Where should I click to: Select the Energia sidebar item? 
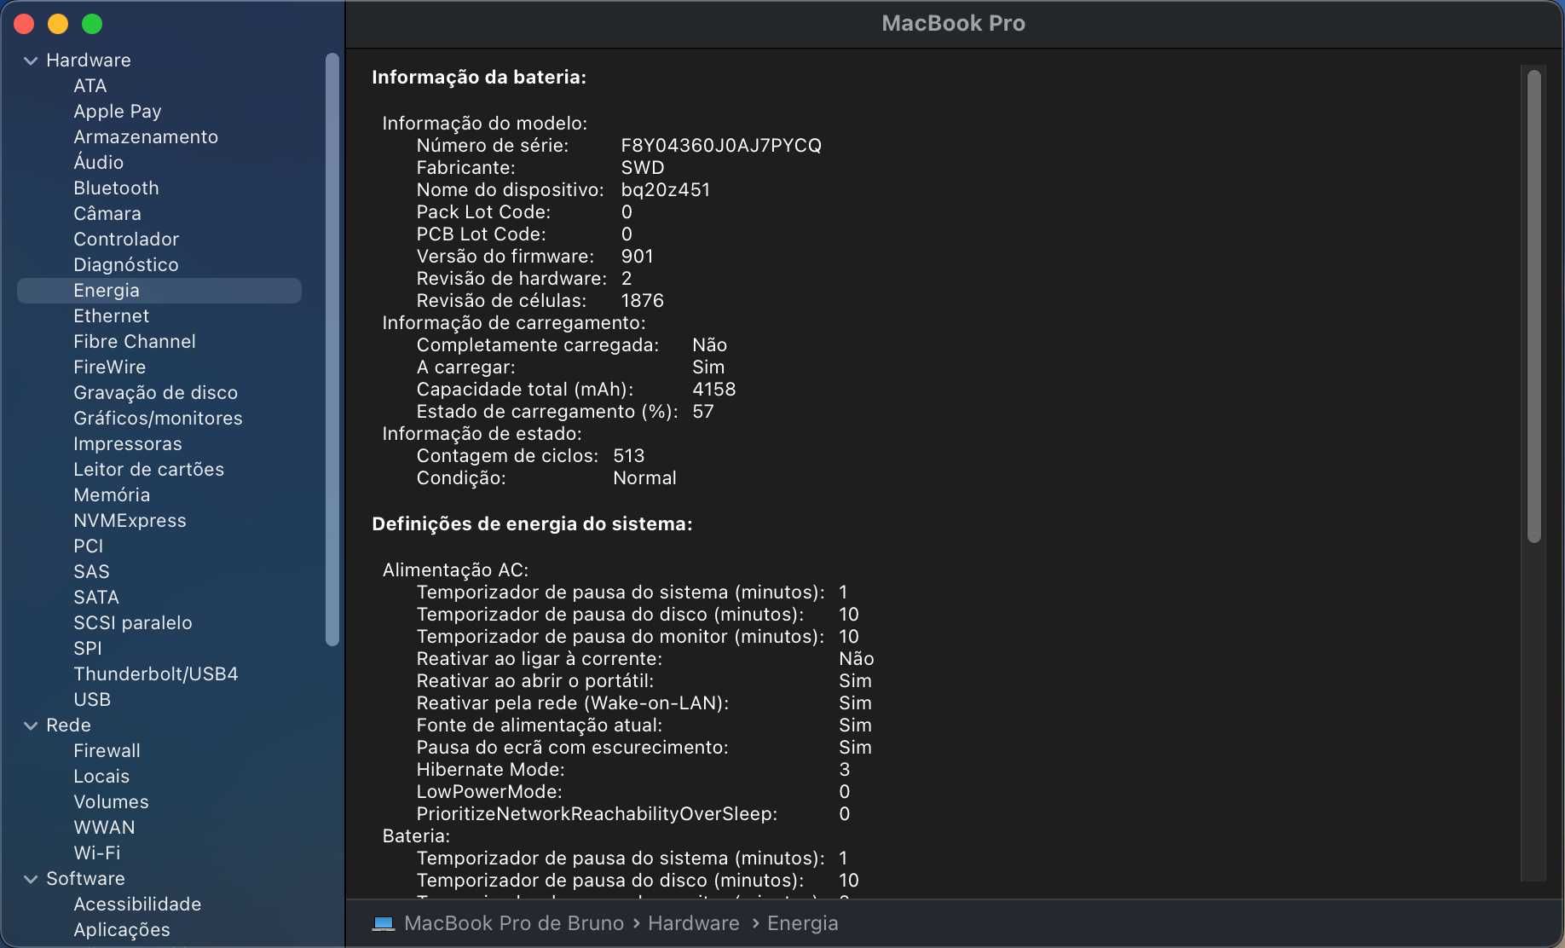click(x=159, y=291)
